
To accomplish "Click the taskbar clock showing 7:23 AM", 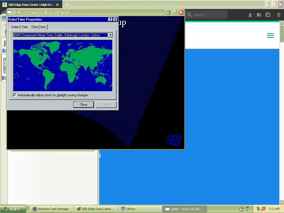I will tap(274, 209).
